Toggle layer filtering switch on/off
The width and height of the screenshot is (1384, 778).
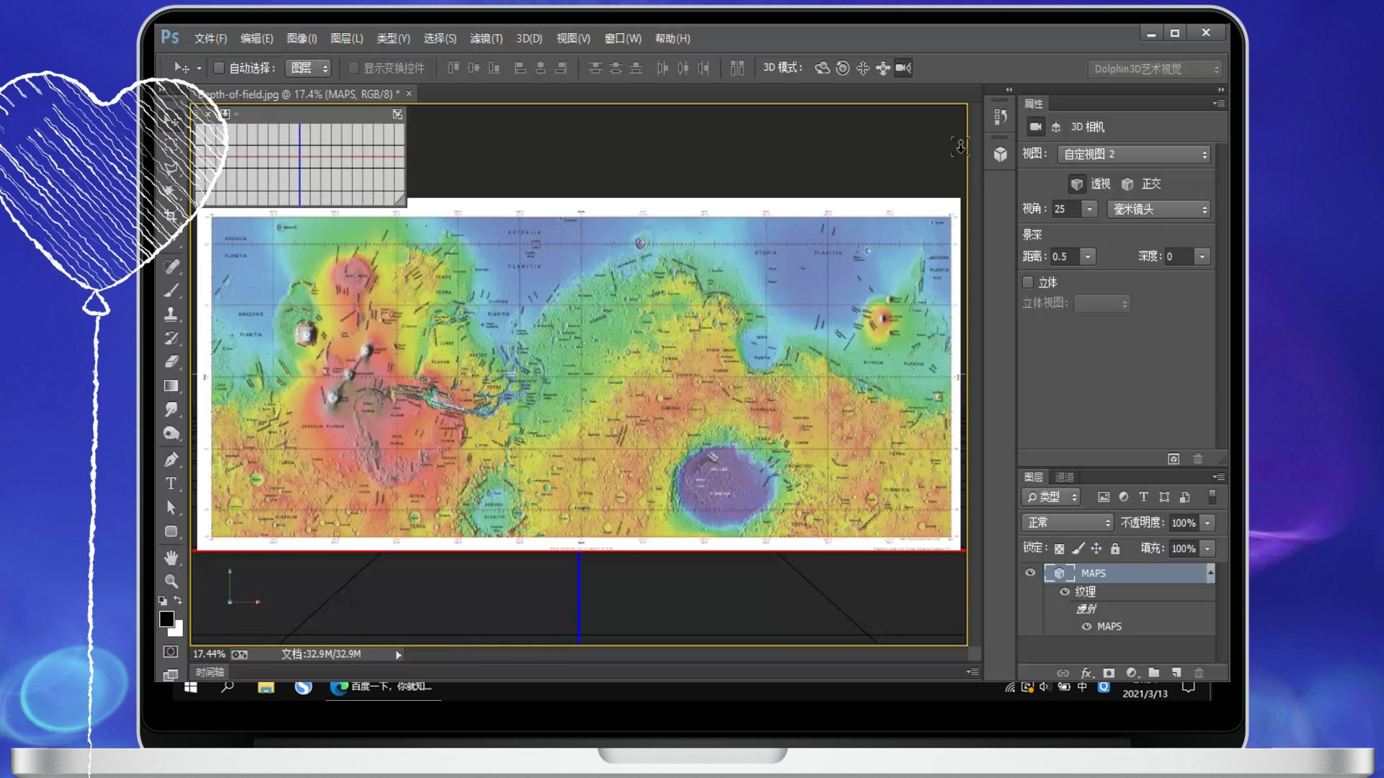[1212, 497]
